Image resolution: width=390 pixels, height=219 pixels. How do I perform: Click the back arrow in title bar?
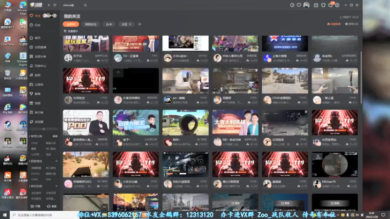click(49, 5)
